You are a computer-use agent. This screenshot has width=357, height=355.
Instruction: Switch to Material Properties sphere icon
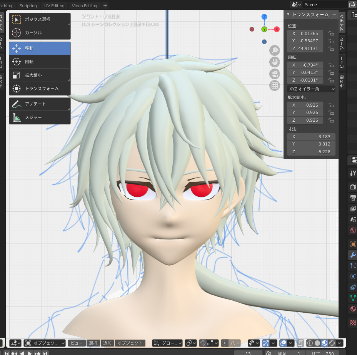(352, 308)
